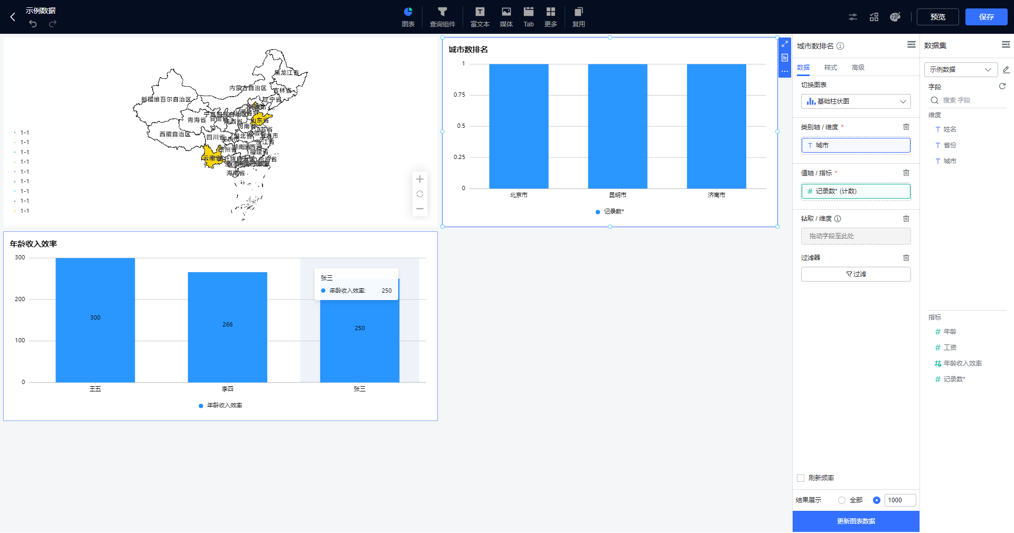This screenshot has width=1014, height=533.
Task: Enable the 刷新频率 checkbox
Action: tap(801, 478)
